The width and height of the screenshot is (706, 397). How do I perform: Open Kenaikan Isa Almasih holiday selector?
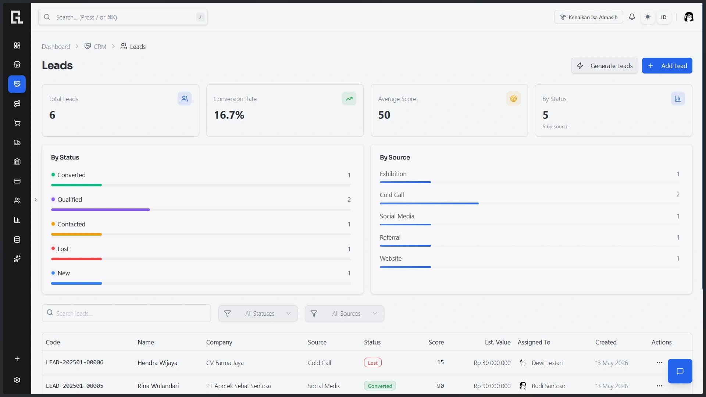588,17
